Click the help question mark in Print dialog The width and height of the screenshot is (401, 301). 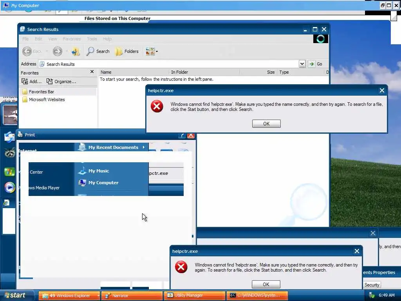tap(182, 135)
